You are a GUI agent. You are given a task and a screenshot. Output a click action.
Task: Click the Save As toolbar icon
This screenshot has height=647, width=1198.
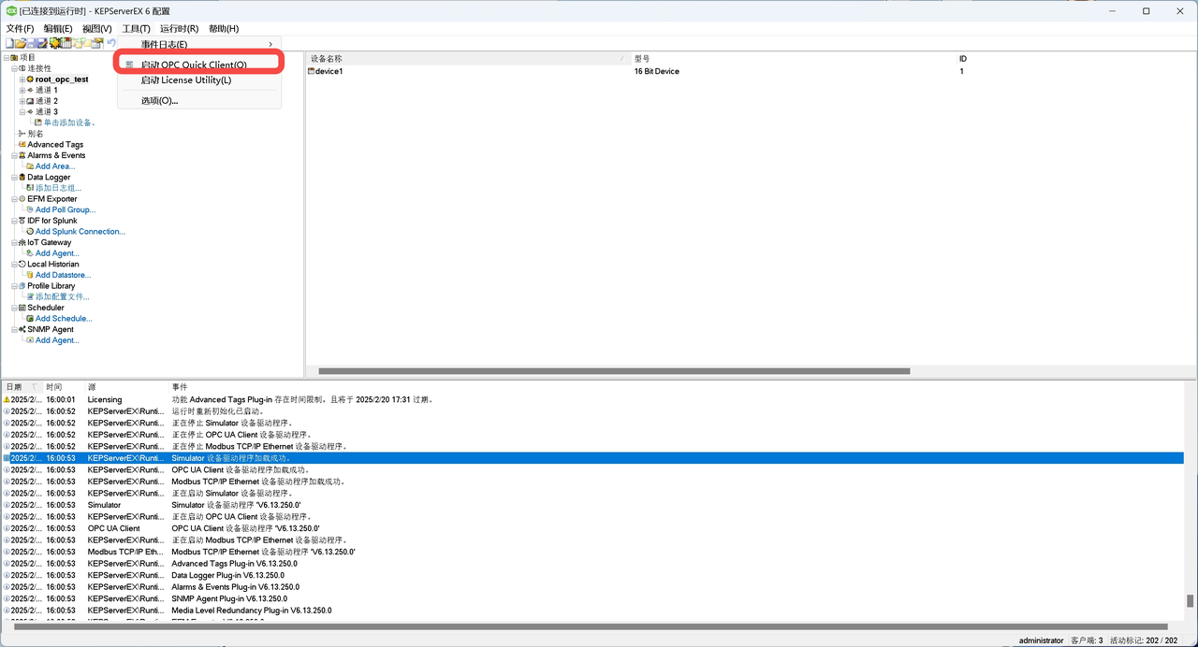click(42, 44)
